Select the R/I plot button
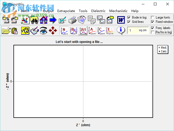The height and width of the screenshot is (131, 174). 83,31
